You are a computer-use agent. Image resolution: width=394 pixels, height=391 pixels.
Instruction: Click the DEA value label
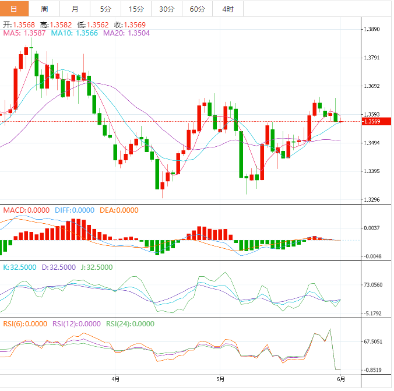coord(119,210)
